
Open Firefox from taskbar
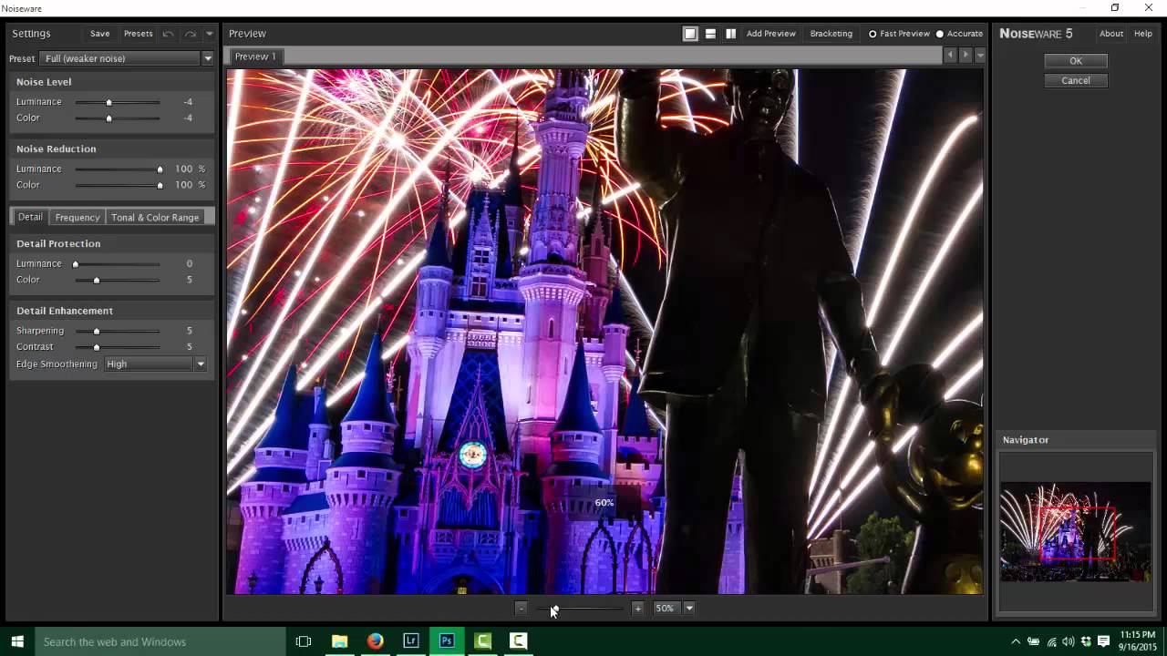[x=375, y=641]
